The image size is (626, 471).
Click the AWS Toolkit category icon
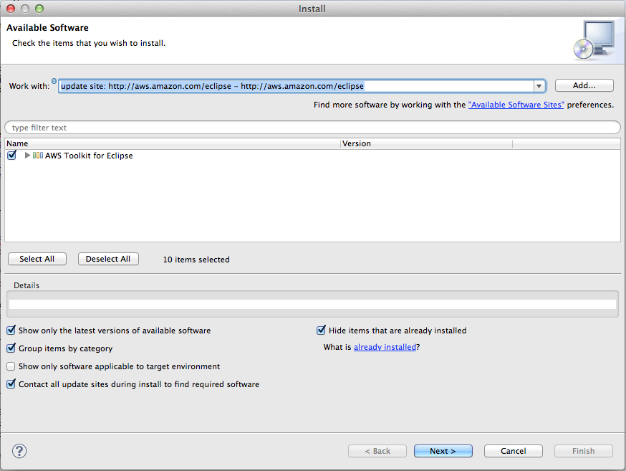click(x=38, y=156)
